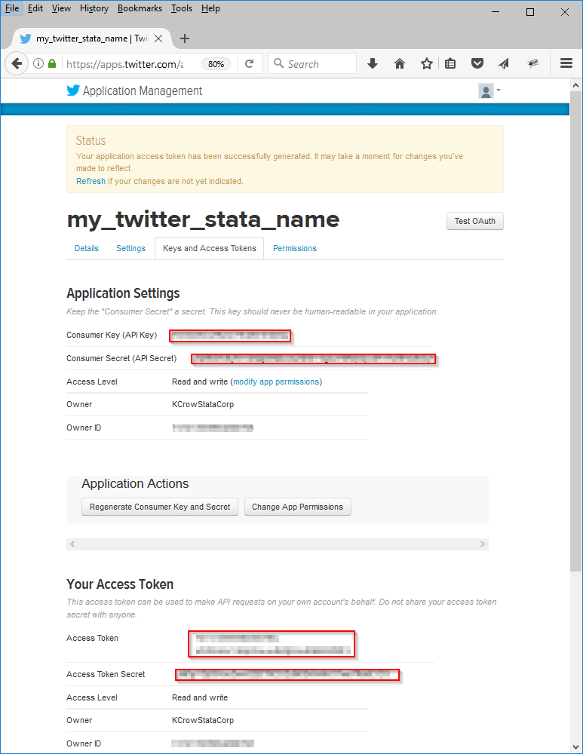Click KCrowStataCorp owner under Application Settings
Viewport: 583px width, 754px height.
pyautogui.click(x=203, y=404)
